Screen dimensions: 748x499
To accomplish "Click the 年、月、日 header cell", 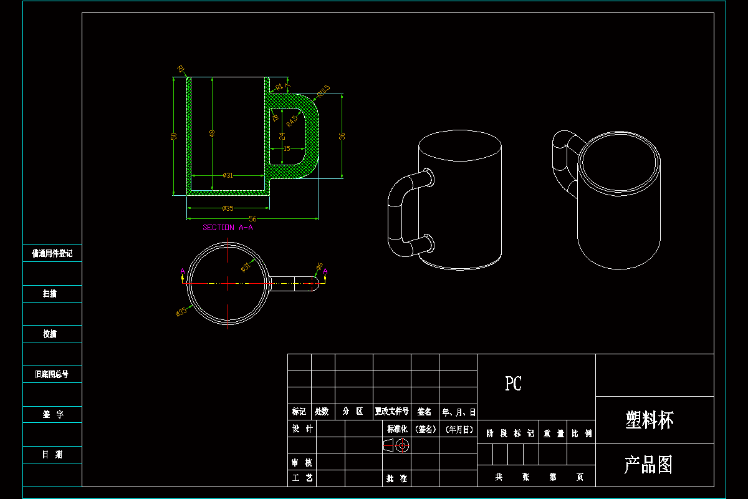I will [x=458, y=412].
